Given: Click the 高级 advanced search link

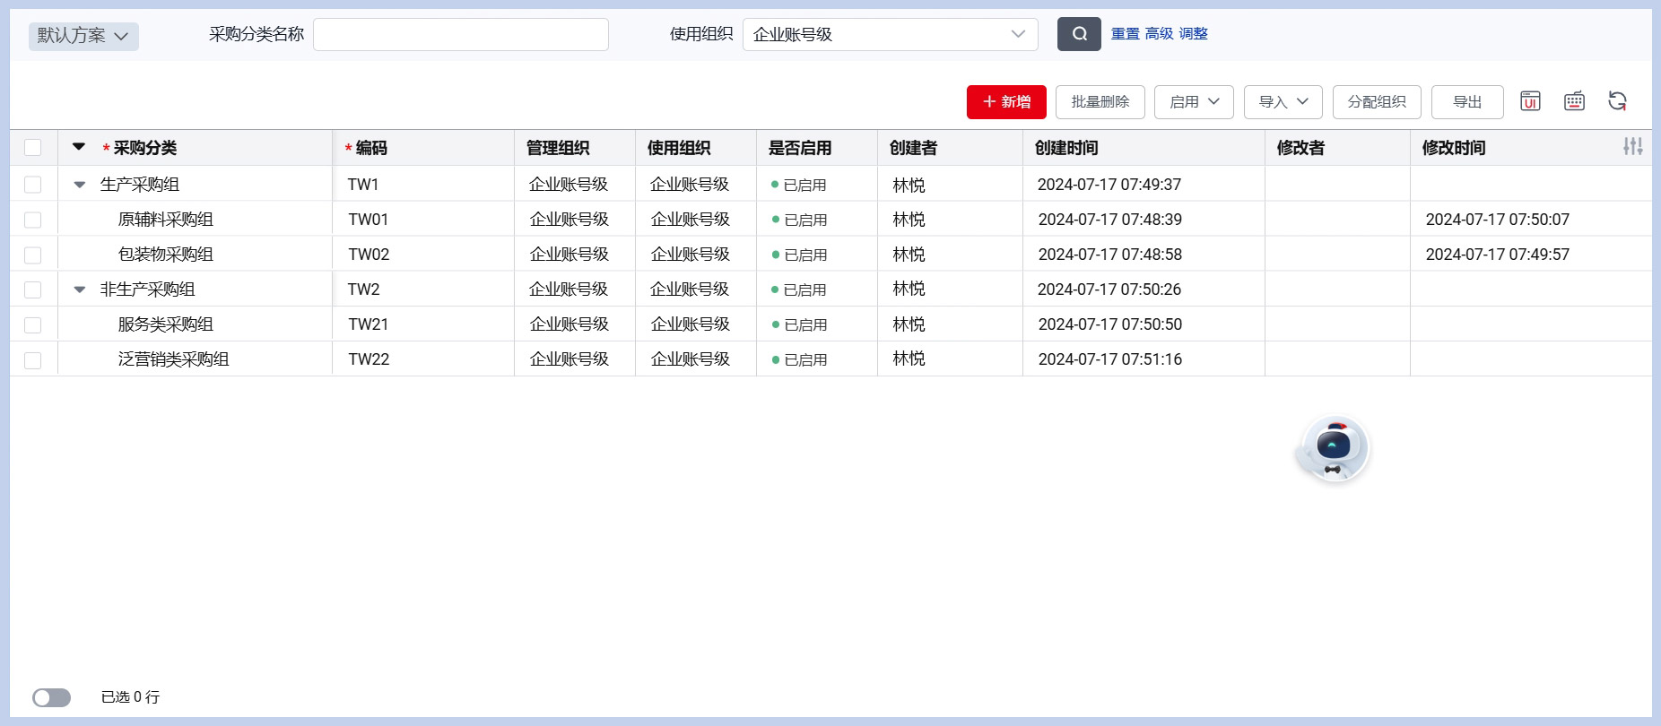Looking at the screenshot, I should [x=1159, y=34].
